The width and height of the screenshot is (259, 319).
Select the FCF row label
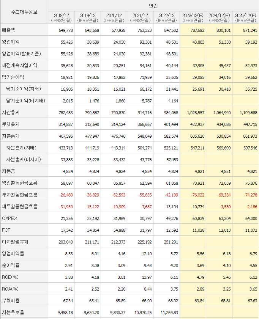6,230
